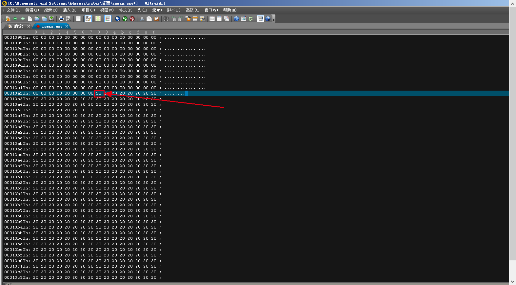Open the 帮助(H) menu
Viewport: 516px width, 285px height.
click(x=230, y=10)
